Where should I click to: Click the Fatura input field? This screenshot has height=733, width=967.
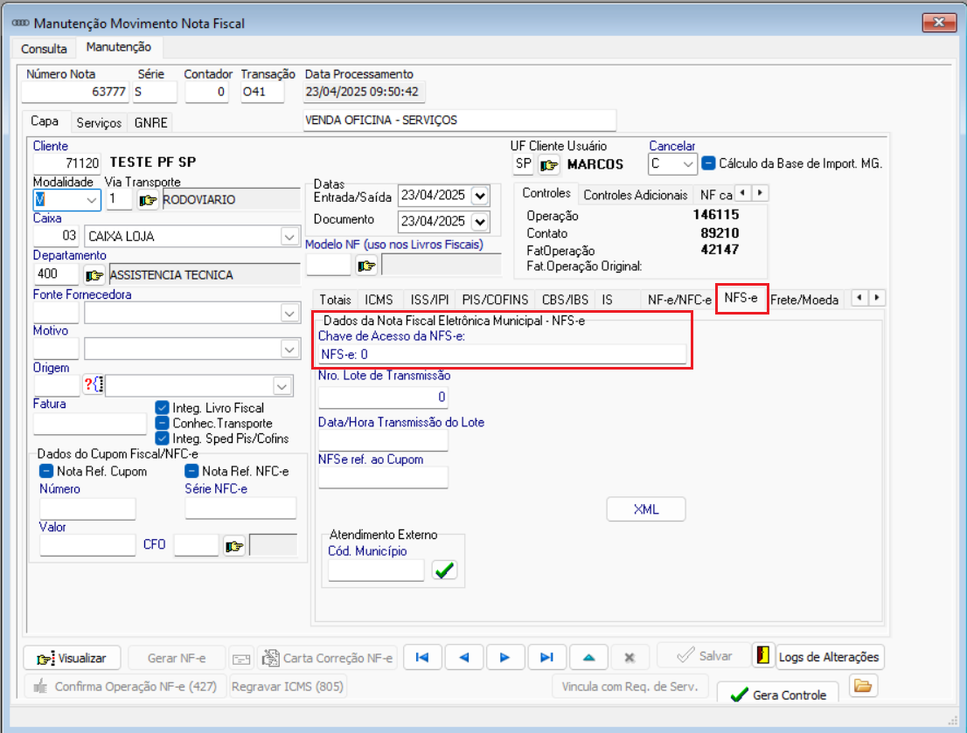(x=89, y=423)
